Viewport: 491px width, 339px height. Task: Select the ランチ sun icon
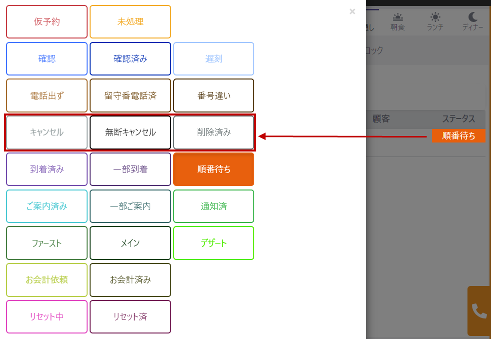click(x=435, y=17)
